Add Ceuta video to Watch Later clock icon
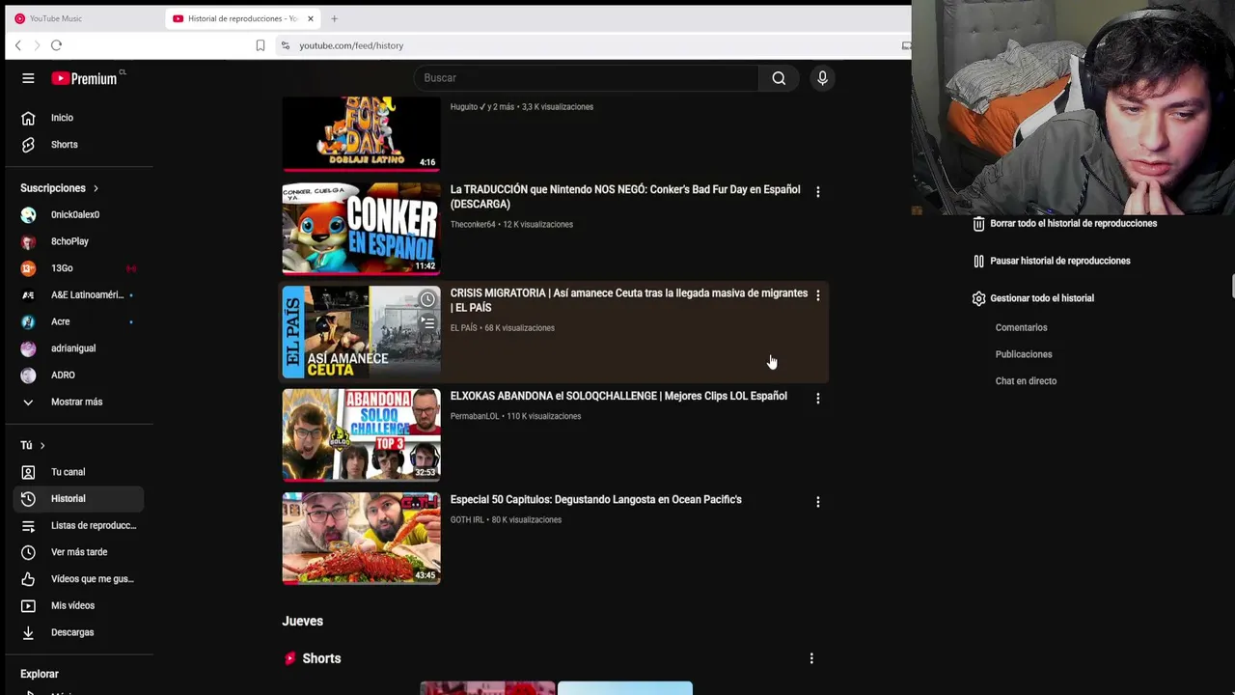Image resolution: width=1235 pixels, height=695 pixels. click(427, 300)
